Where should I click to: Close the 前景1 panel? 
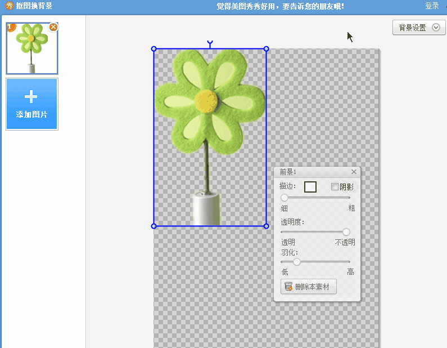(354, 172)
